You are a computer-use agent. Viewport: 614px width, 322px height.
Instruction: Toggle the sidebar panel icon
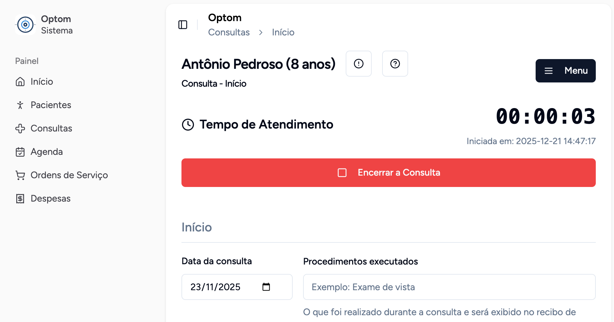183,25
